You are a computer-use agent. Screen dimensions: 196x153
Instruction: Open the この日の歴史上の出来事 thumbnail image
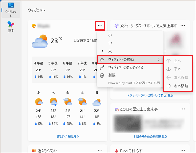128,123
